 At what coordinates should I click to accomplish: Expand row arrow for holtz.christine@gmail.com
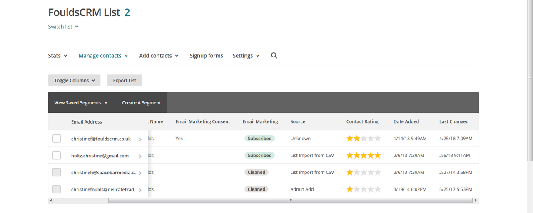pos(140,156)
